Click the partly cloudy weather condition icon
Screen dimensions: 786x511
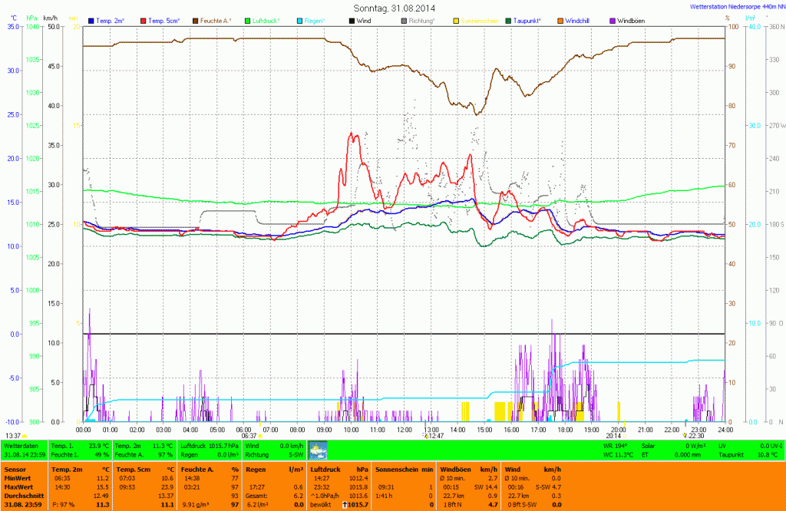[317, 450]
